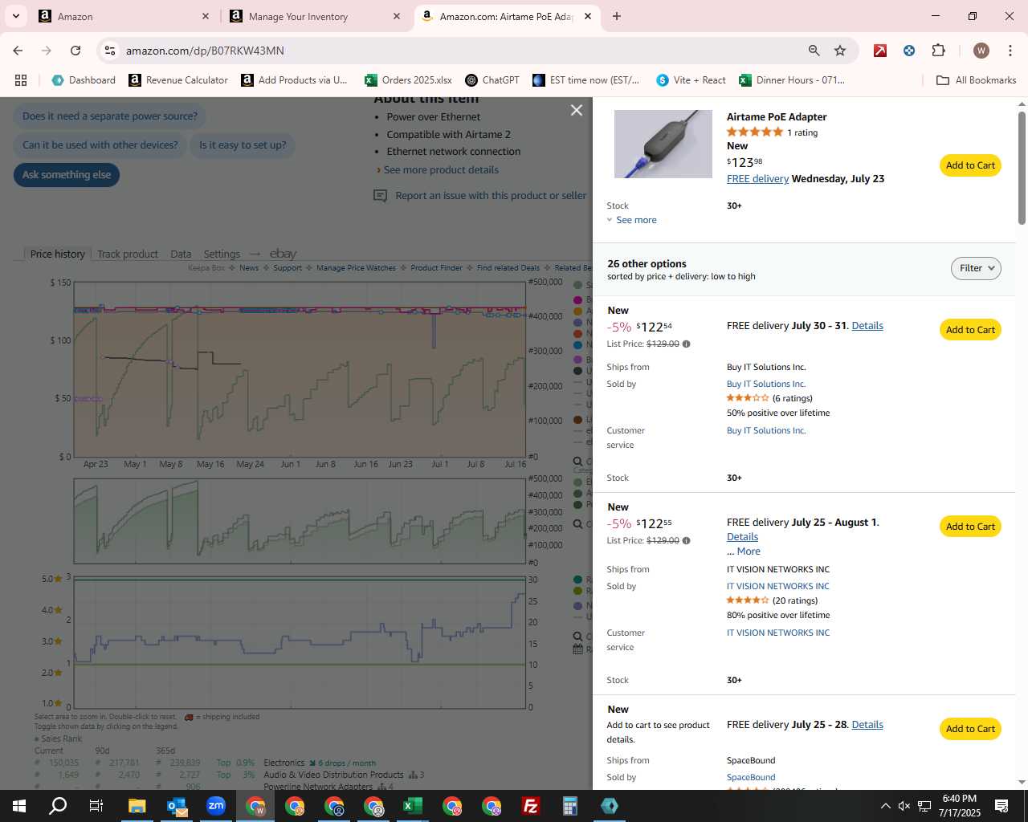1028x822 pixels.
Task: Open Chrome three-dot menu
Action: 1010,51
